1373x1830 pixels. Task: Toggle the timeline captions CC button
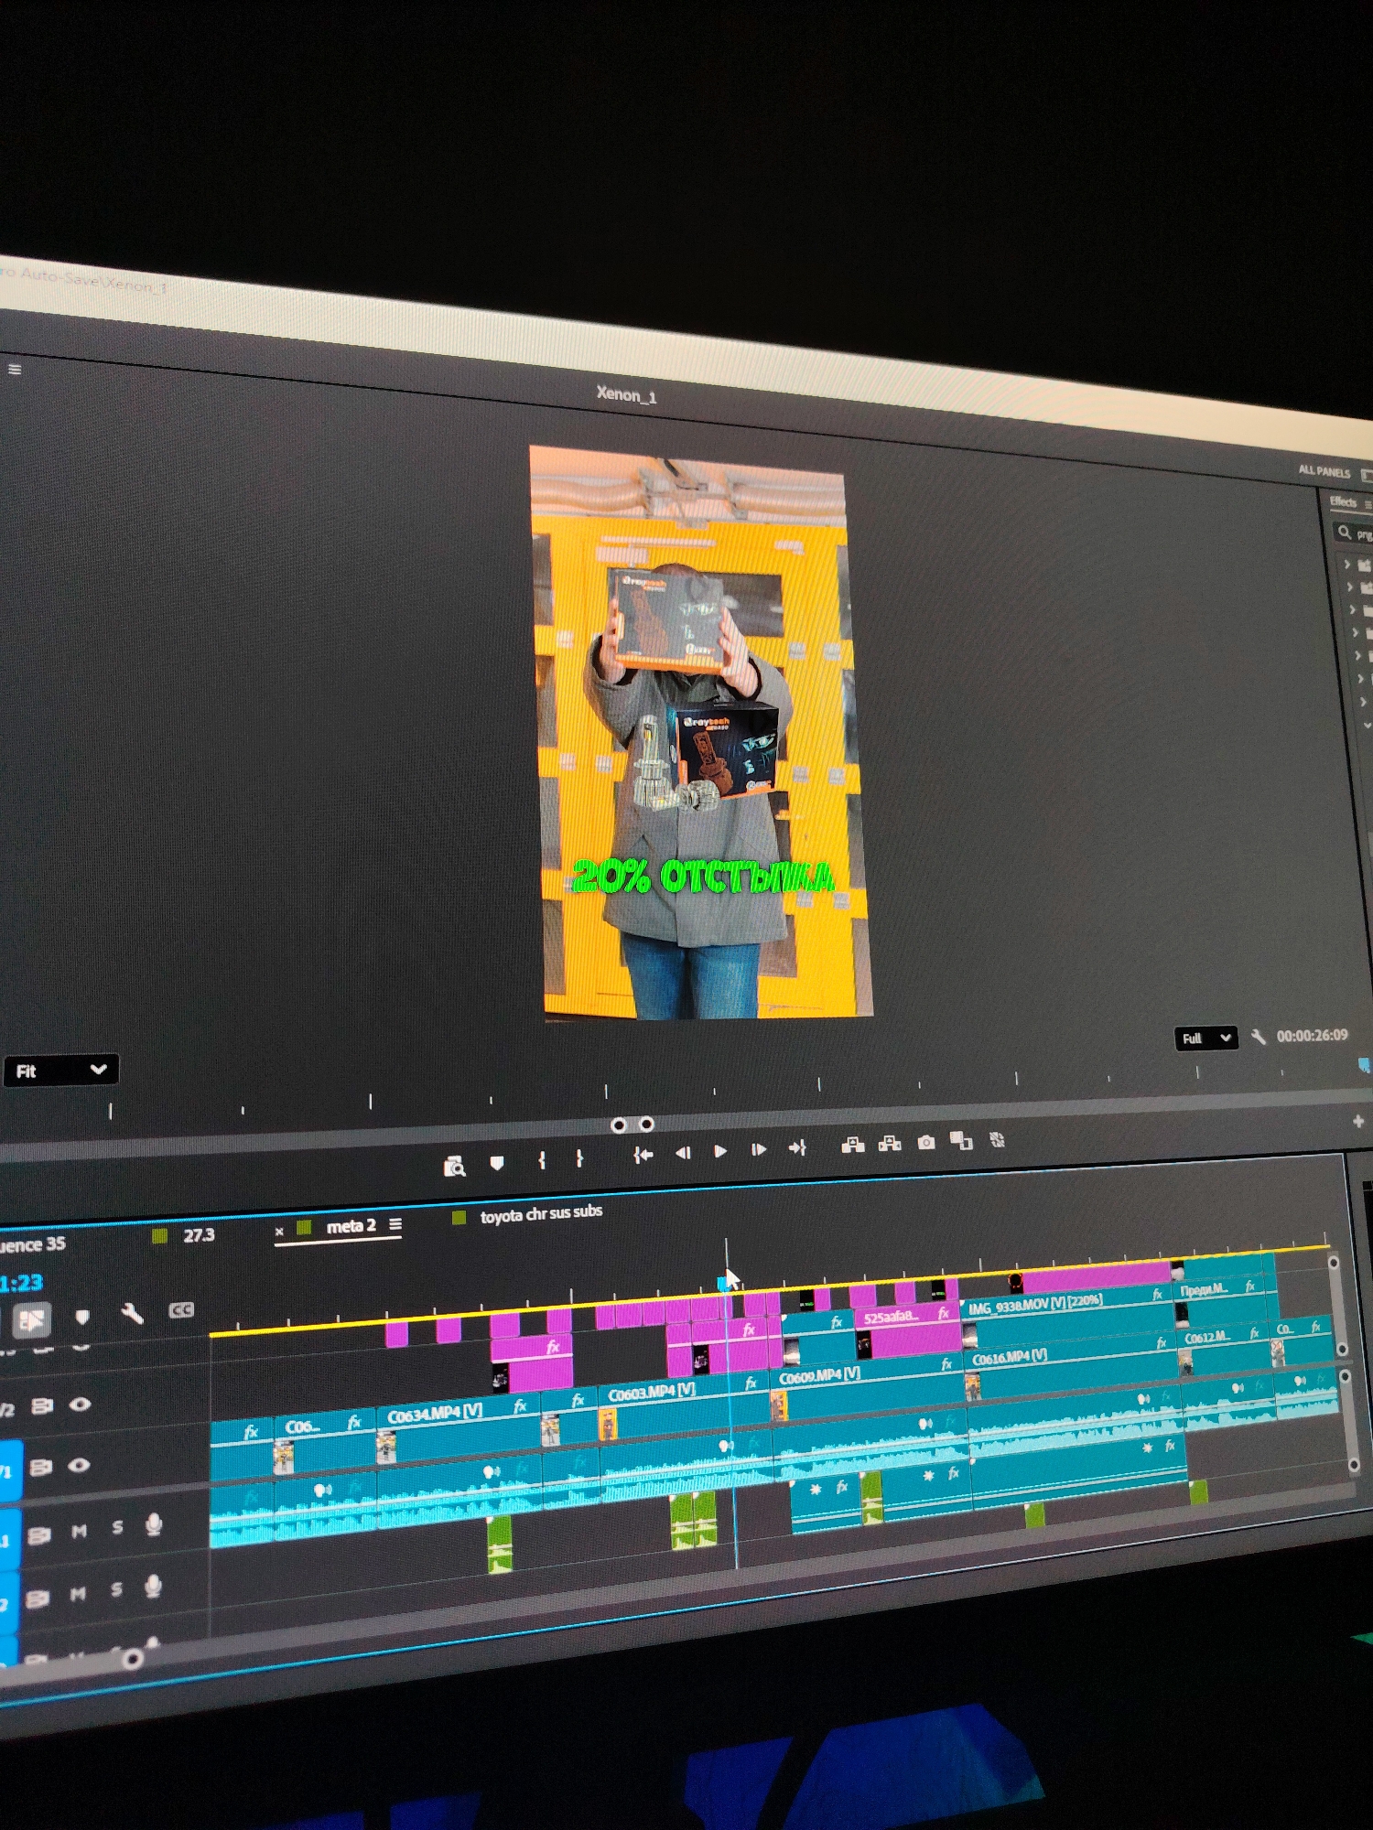[181, 1310]
